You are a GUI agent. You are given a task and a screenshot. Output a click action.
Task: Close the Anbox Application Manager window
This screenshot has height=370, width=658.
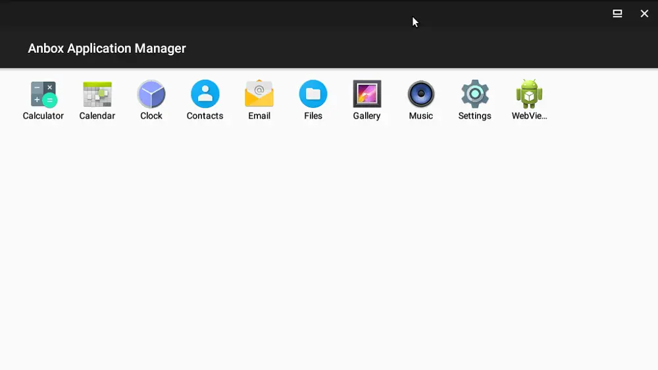pos(645,13)
